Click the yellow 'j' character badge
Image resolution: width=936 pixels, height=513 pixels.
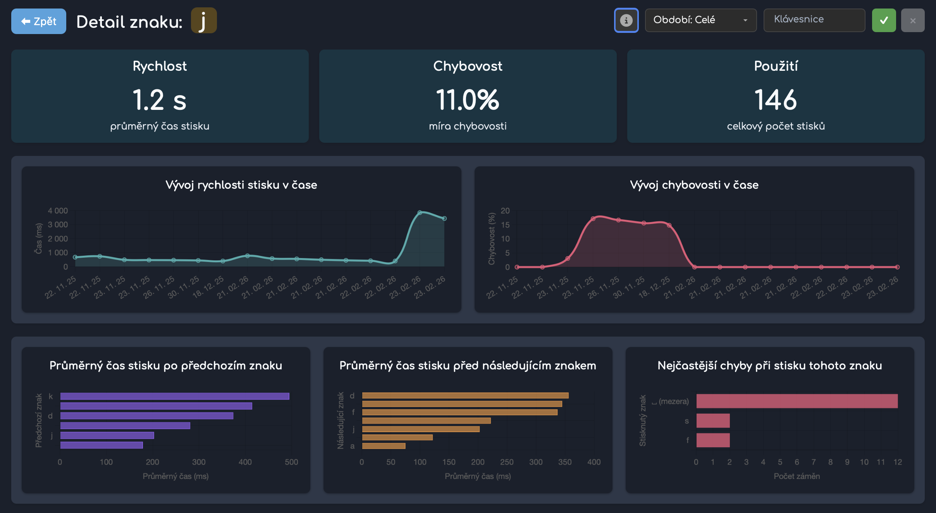204,21
